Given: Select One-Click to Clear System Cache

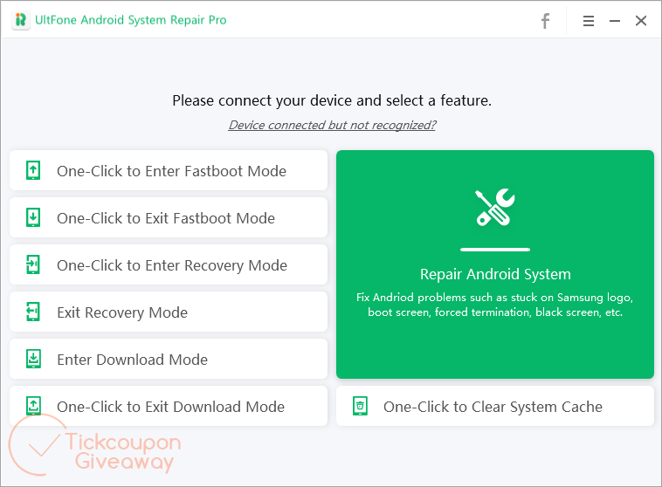Looking at the screenshot, I should (x=495, y=406).
